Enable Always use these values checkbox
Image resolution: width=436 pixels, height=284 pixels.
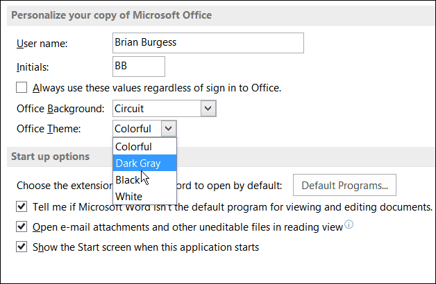coord(22,87)
